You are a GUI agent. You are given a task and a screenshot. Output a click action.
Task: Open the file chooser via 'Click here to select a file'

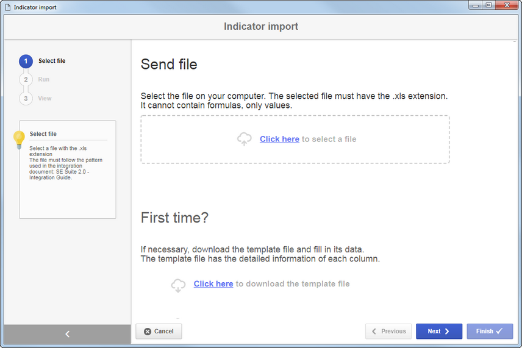[x=279, y=139]
